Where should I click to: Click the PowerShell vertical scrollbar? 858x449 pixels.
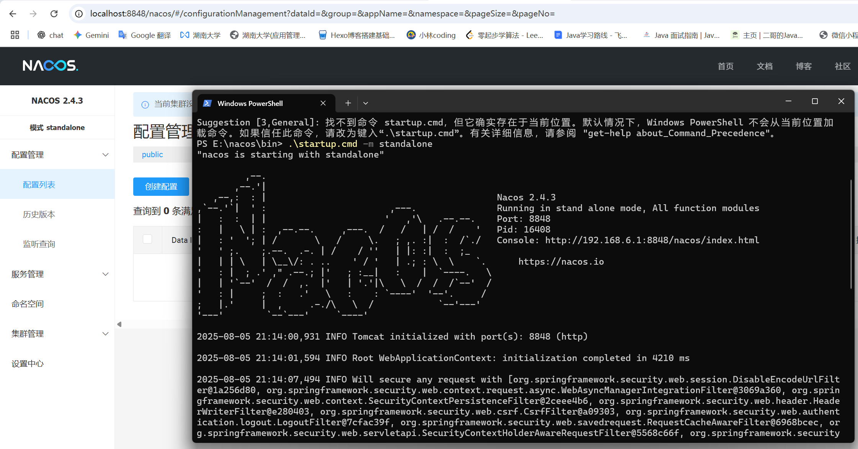(x=851, y=233)
